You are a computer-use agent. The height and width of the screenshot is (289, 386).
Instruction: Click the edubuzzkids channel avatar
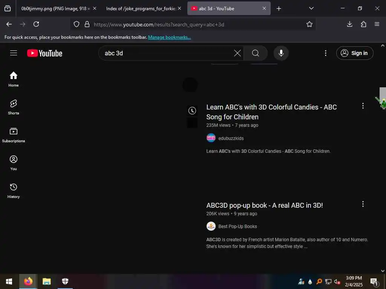(x=211, y=138)
